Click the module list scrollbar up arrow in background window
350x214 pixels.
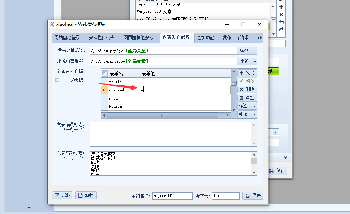tap(273, 7)
